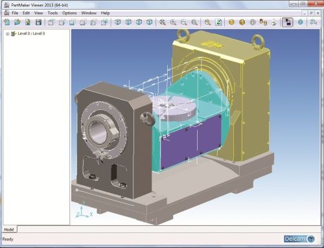Open the Edit menu
Viewport: 324px width, 248px height.
(x=26, y=13)
